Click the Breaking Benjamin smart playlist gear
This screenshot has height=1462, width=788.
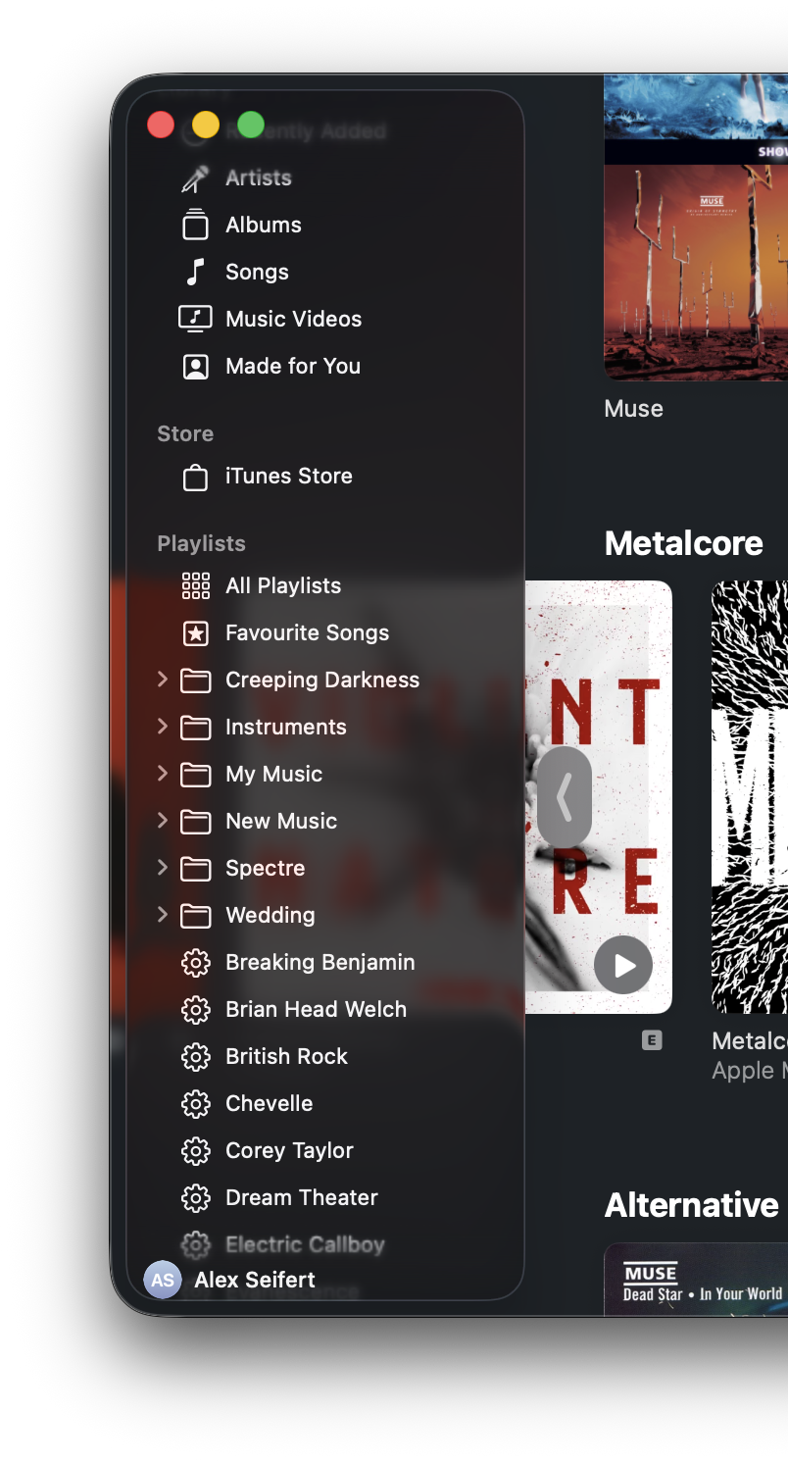click(x=195, y=963)
